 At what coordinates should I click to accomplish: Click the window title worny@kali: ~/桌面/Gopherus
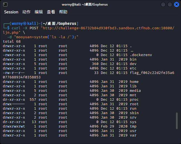pyautogui.click(x=85, y=4)
